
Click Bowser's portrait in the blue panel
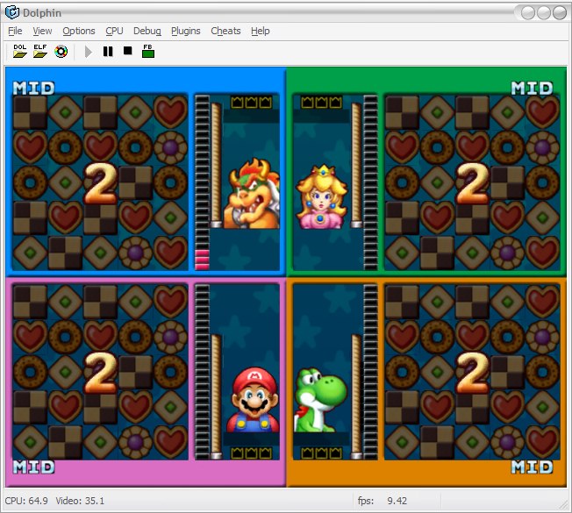pyautogui.click(x=252, y=193)
